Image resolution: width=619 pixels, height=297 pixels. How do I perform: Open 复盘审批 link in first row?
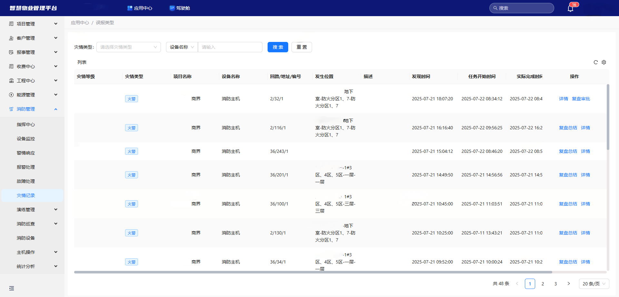pyautogui.click(x=581, y=99)
